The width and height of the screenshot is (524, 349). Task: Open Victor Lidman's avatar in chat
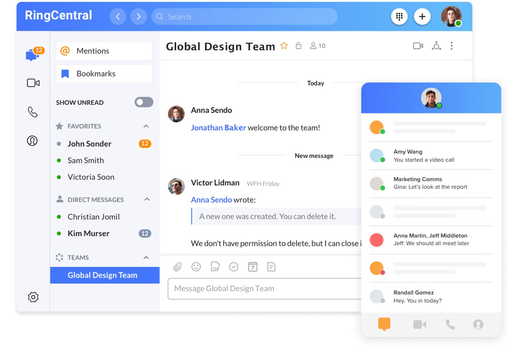coord(176,186)
